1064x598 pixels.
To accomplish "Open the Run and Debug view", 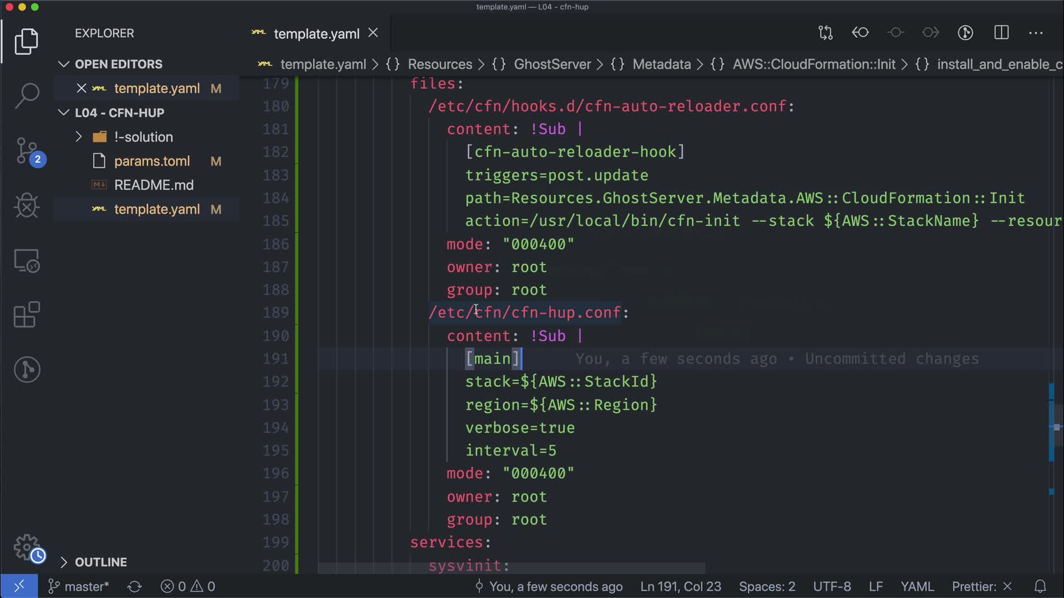I will pos(27,206).
